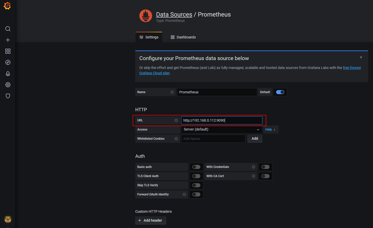The height and width of the screenshot is (228, 373).
Task: Open the Create plus icon menu
Action: pyautogui.click(x=8, y=40)
